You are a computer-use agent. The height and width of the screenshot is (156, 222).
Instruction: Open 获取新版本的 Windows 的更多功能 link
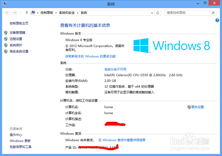click(x=91, y=56)
